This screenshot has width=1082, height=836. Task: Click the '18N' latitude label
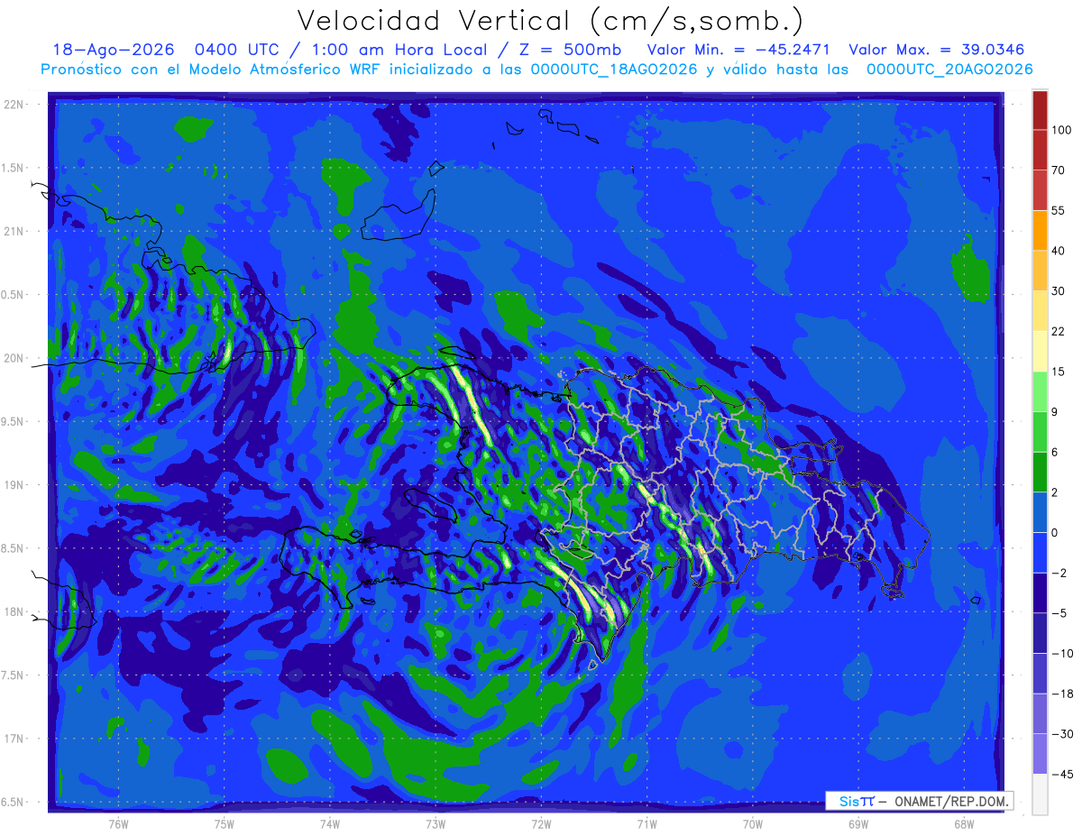pos(14,611)
